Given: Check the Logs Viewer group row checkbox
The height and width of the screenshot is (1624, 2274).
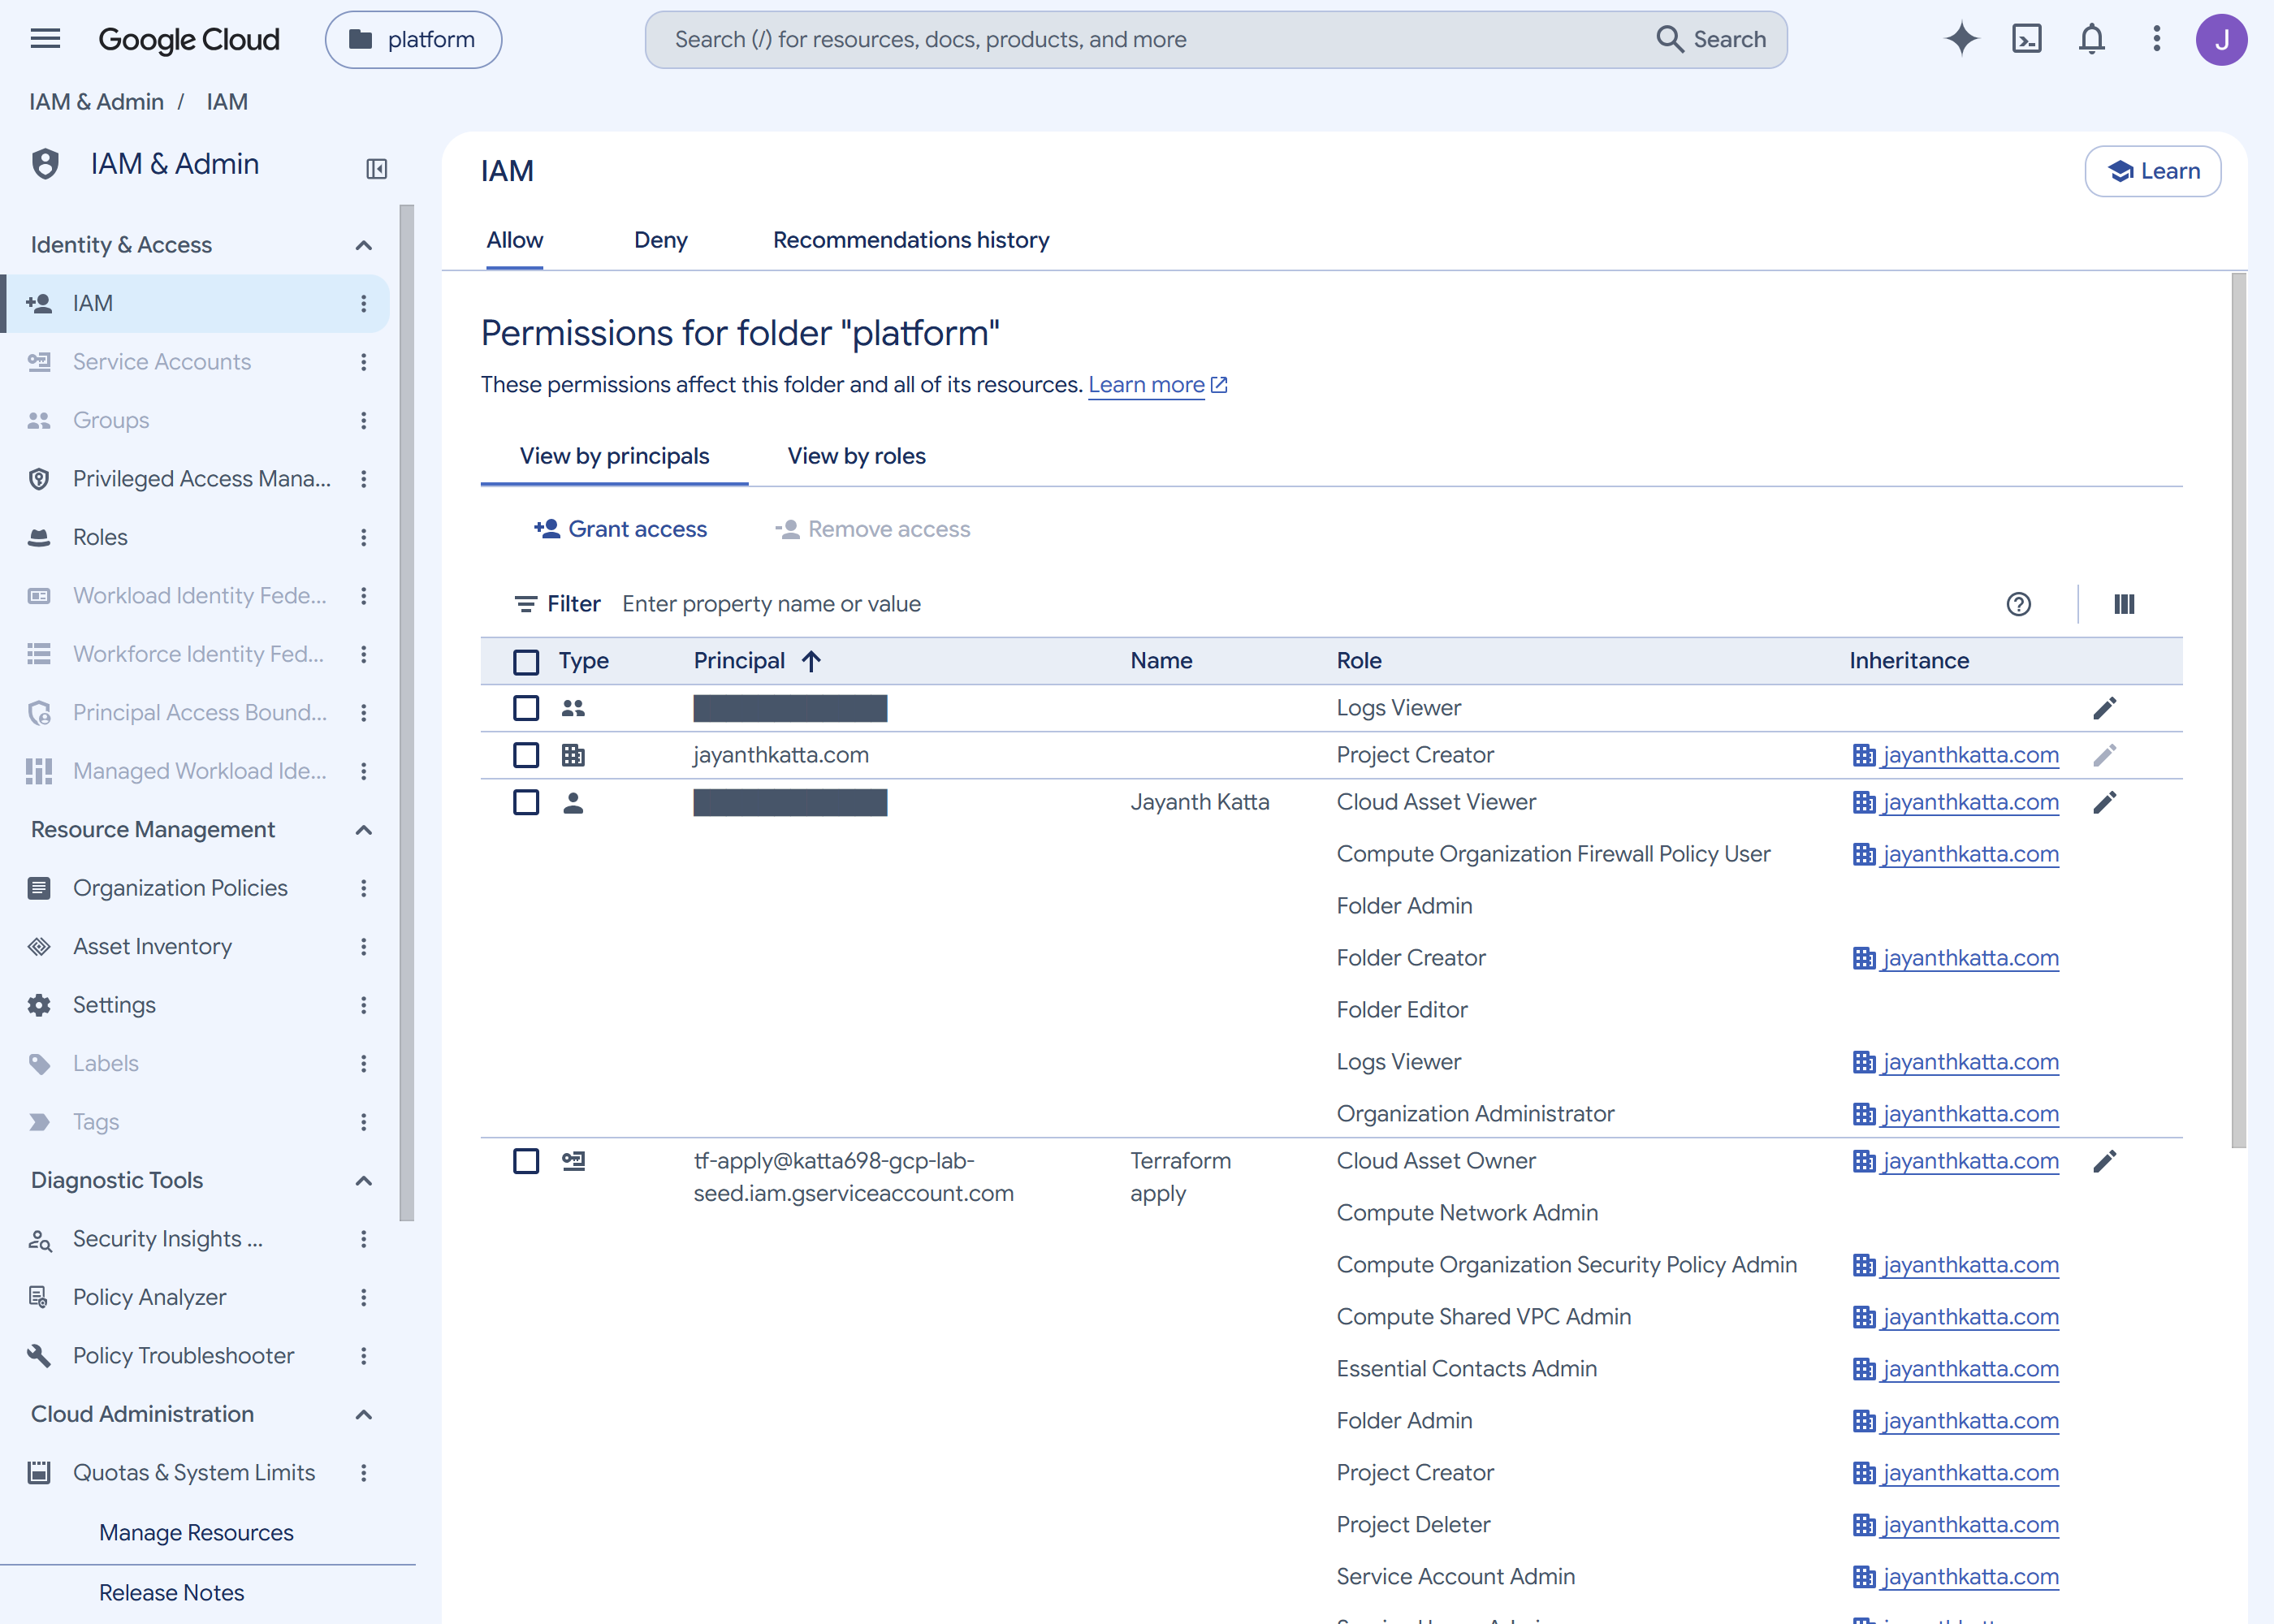Looking at the screenshot, I should pyautogui.click(x=526, y=708).
